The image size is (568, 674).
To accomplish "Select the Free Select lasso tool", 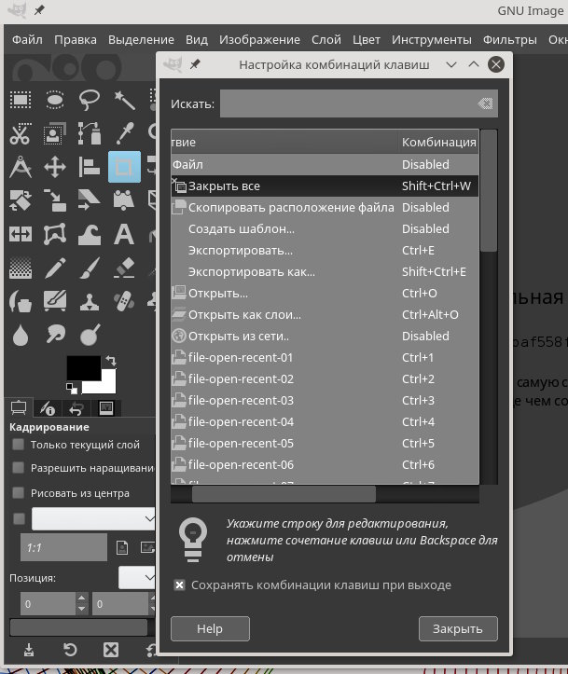I will coord(89,100).
